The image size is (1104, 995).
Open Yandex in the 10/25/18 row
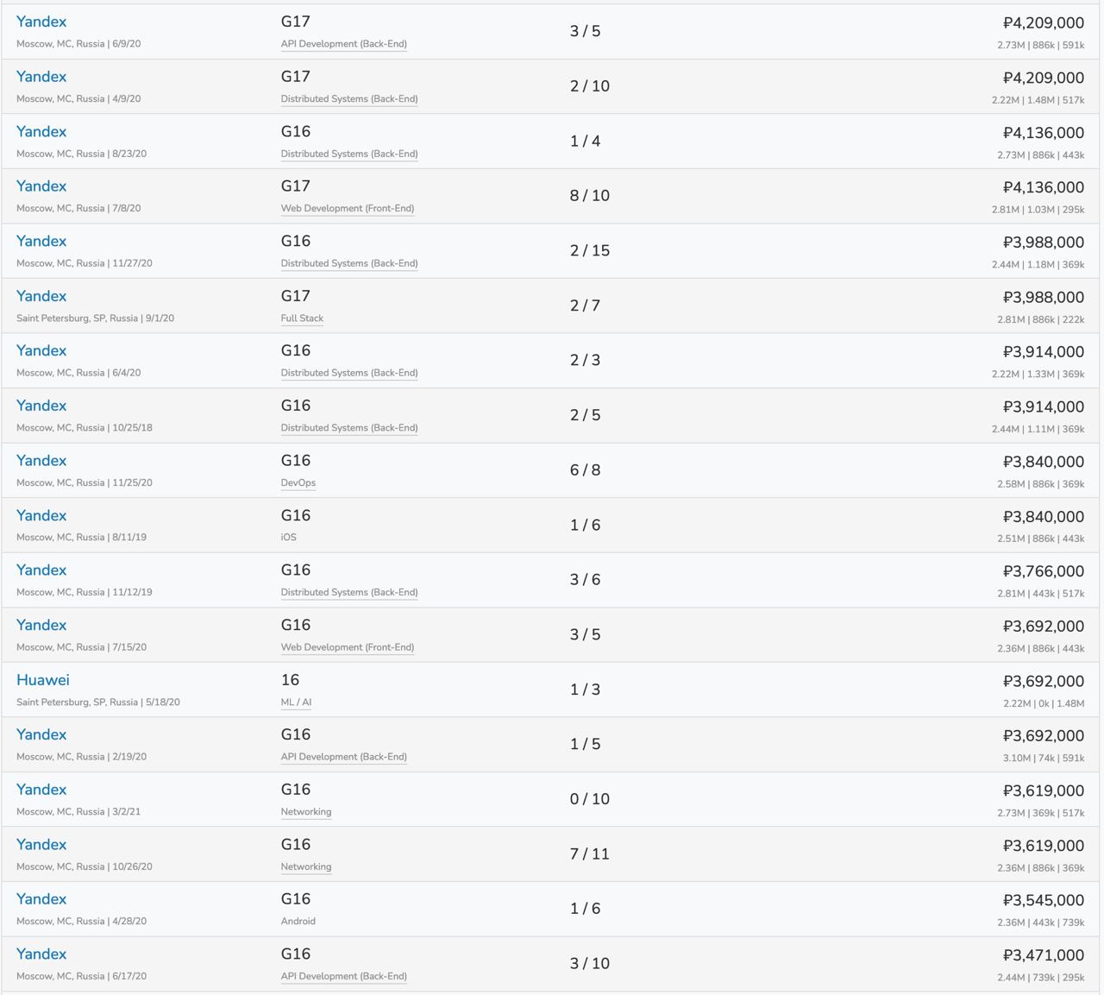[x=41, y=406]
